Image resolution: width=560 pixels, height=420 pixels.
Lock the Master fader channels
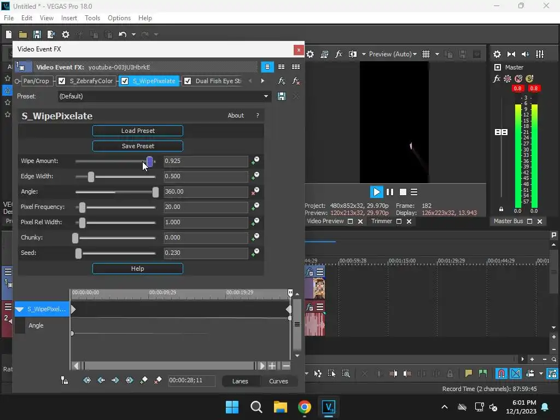click(x=501, y=209)
